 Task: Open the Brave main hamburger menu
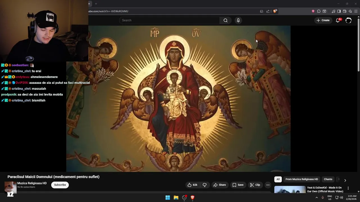coord(356,11)
